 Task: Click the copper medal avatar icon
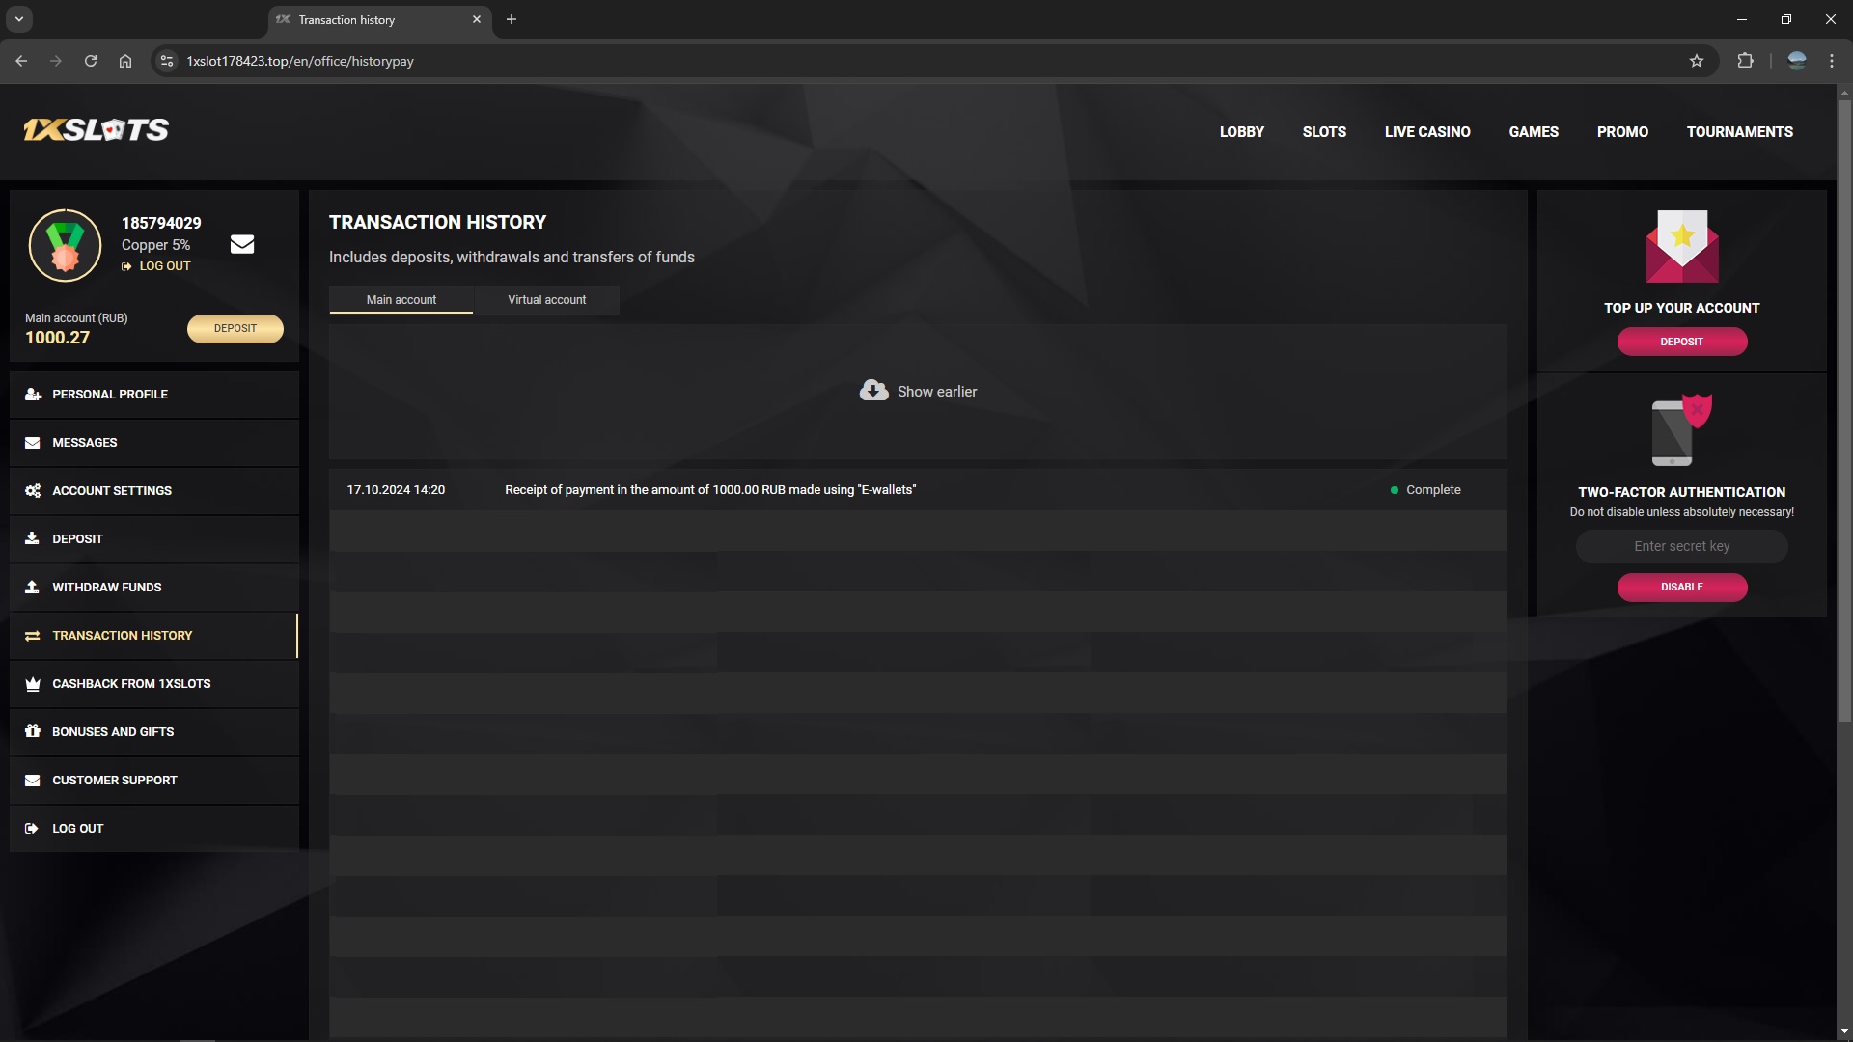(65, 245)
